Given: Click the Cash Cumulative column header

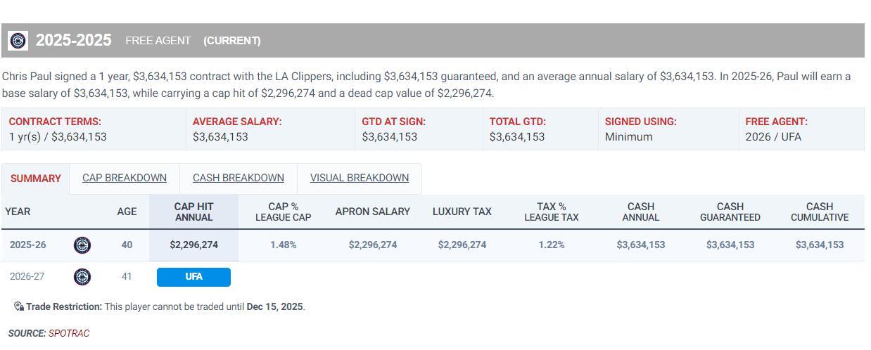Looking at the screenshot, I should (x=819, y=212).
